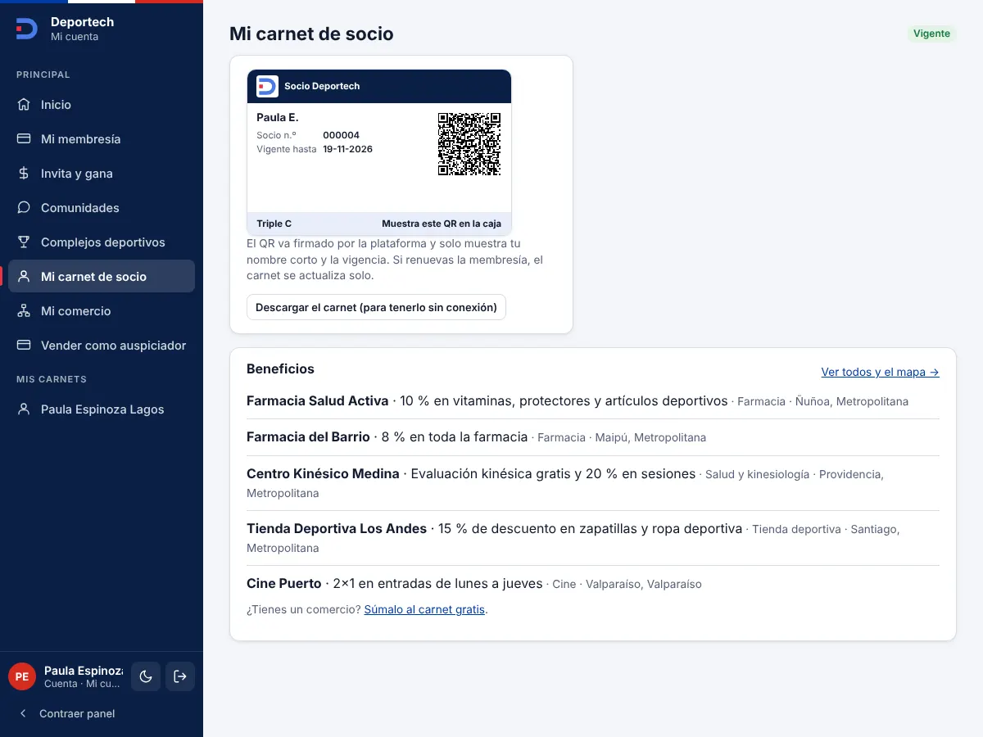Click the Paula Espinoza account name in footer

coord(84,671)
